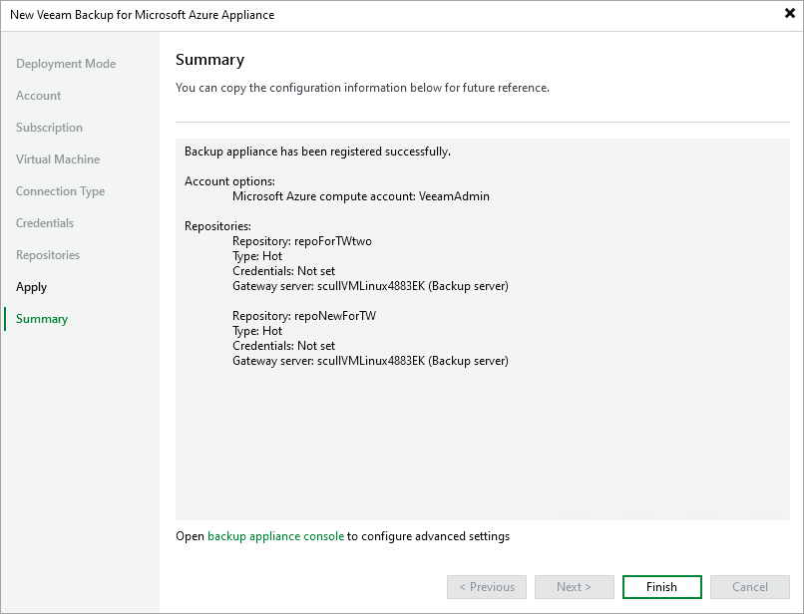The width and height of the screenshot is (804, 614).
Task: Click the 'Repository: repoNewForTW' line
Action: coord(304,316)
